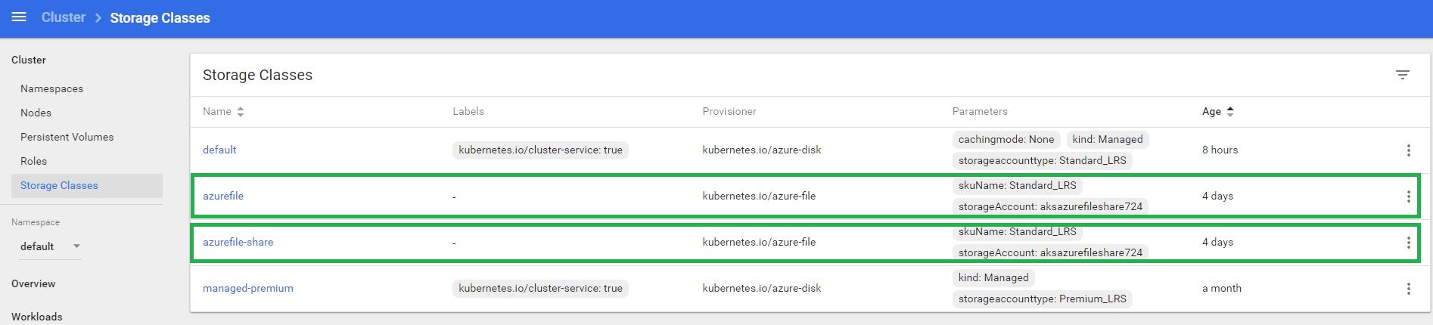Go to Cluster in the breadcrumb
The width and height of the screenshot is (1433, 325).
(63, 17)
